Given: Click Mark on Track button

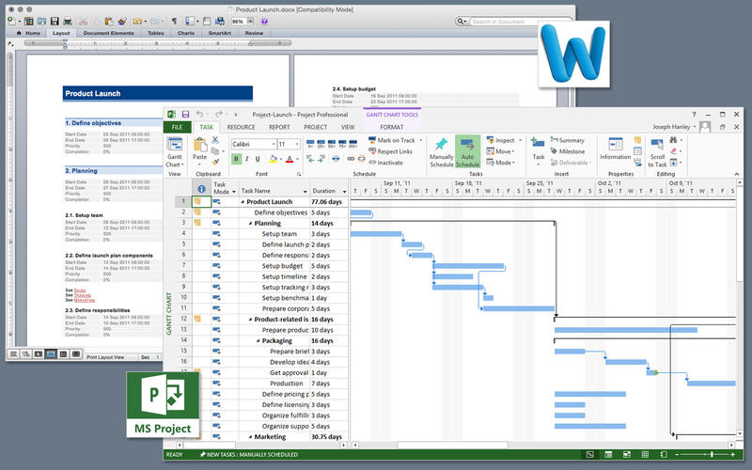Looking at the screenshot, I should (x=396, y=140).
